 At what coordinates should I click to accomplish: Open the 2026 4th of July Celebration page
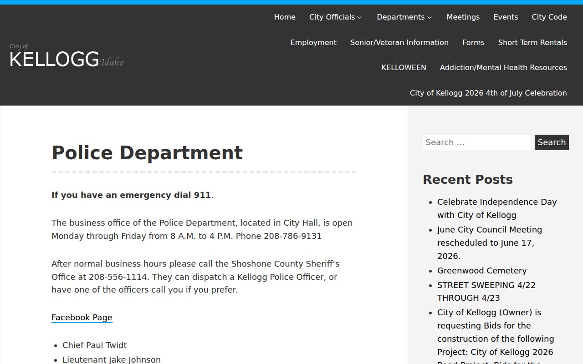[x=488, y=93]
